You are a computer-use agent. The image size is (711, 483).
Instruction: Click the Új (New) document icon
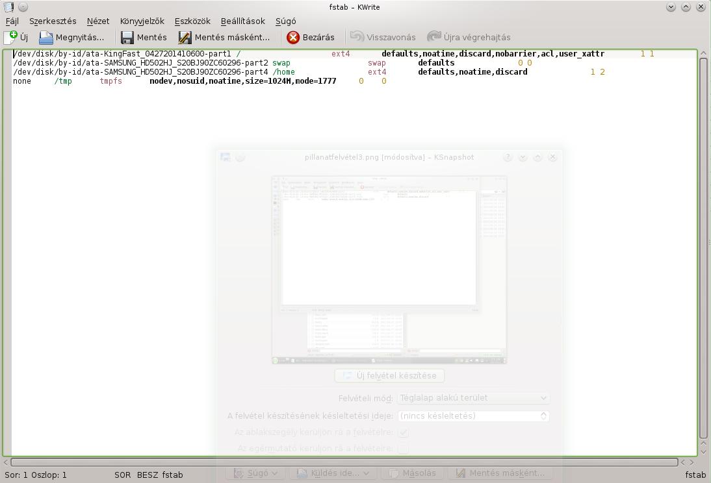coord(10,37)
